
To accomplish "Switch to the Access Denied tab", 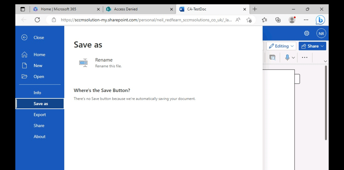I will [139, 9].
